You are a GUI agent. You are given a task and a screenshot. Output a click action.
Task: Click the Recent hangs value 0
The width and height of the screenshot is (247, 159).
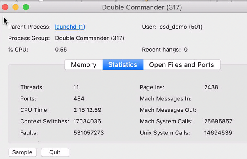pyautogui.click(x=186, y=50)
